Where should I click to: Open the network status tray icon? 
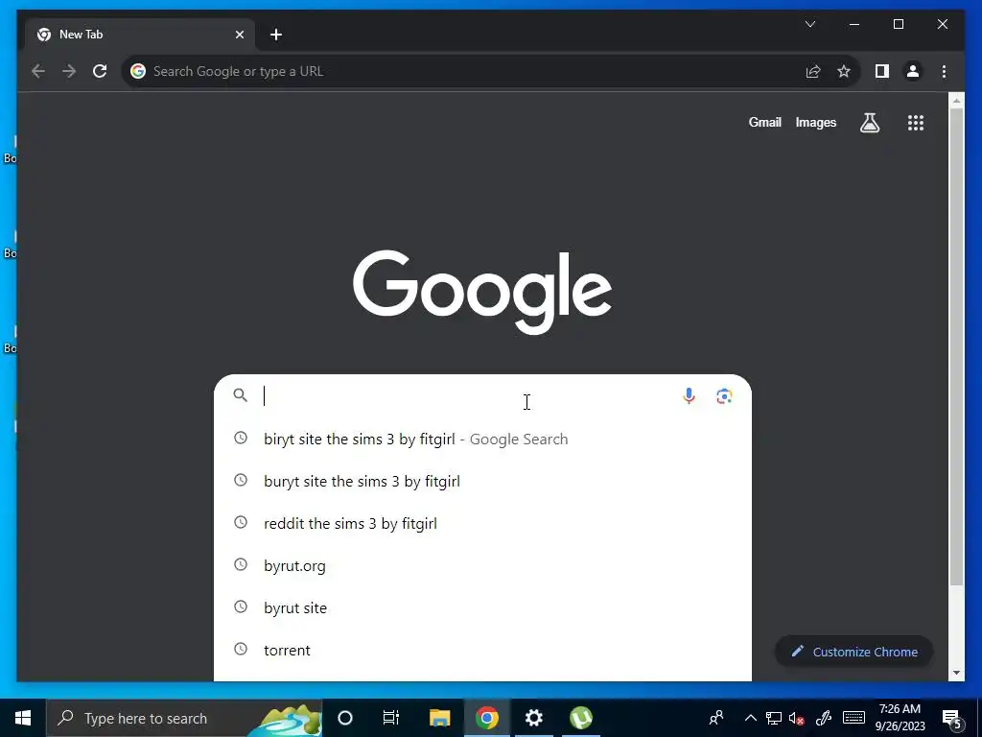[x=774, y=718]
